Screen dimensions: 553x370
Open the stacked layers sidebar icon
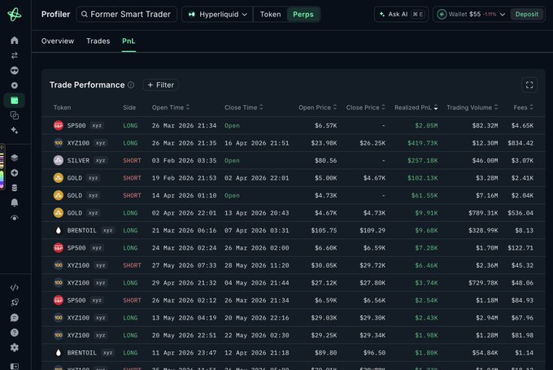pos(15,158)
